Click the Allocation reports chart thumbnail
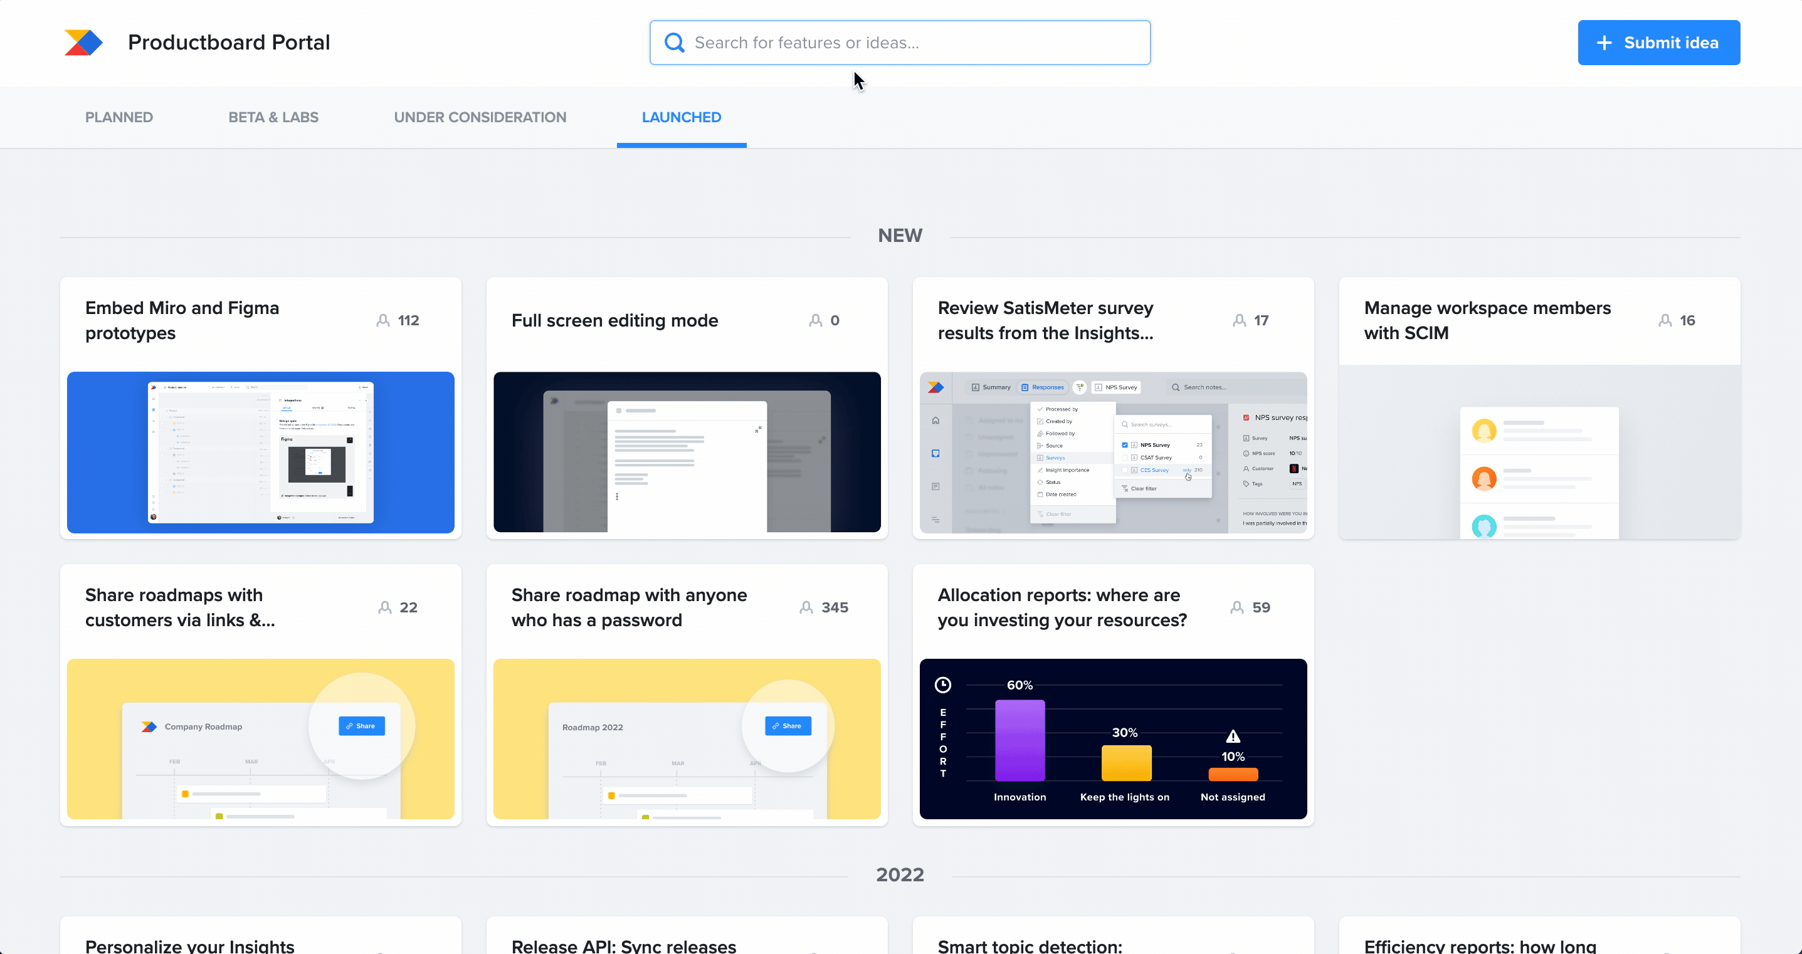1802x954 pixels. click(1113, 739)
